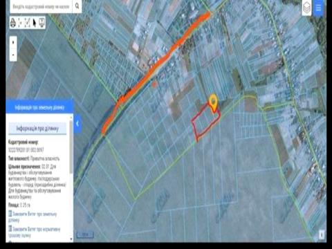Activate the black arrow pointer tool
Screen dimensions: 332x249
[35, 23]
